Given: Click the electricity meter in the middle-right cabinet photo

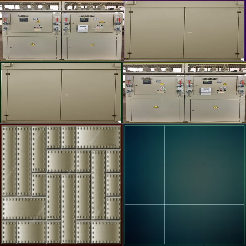Looking at the screenshot, I should point(206,91).
